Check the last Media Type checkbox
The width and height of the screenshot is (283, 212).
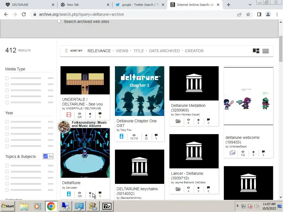click(x=7, y=102)
